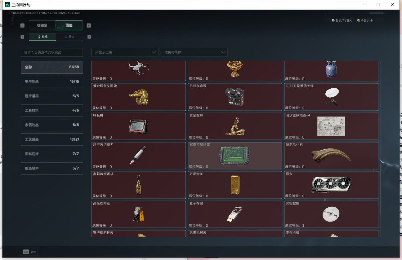Open the 潮汐监狱地图-4 map item
The image size is (402, 260).
click(x=331, y=126)
